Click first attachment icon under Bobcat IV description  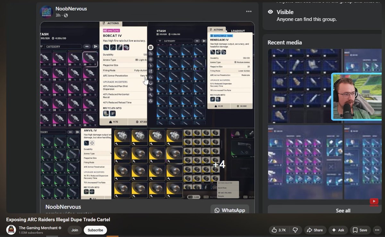(106, 47)
